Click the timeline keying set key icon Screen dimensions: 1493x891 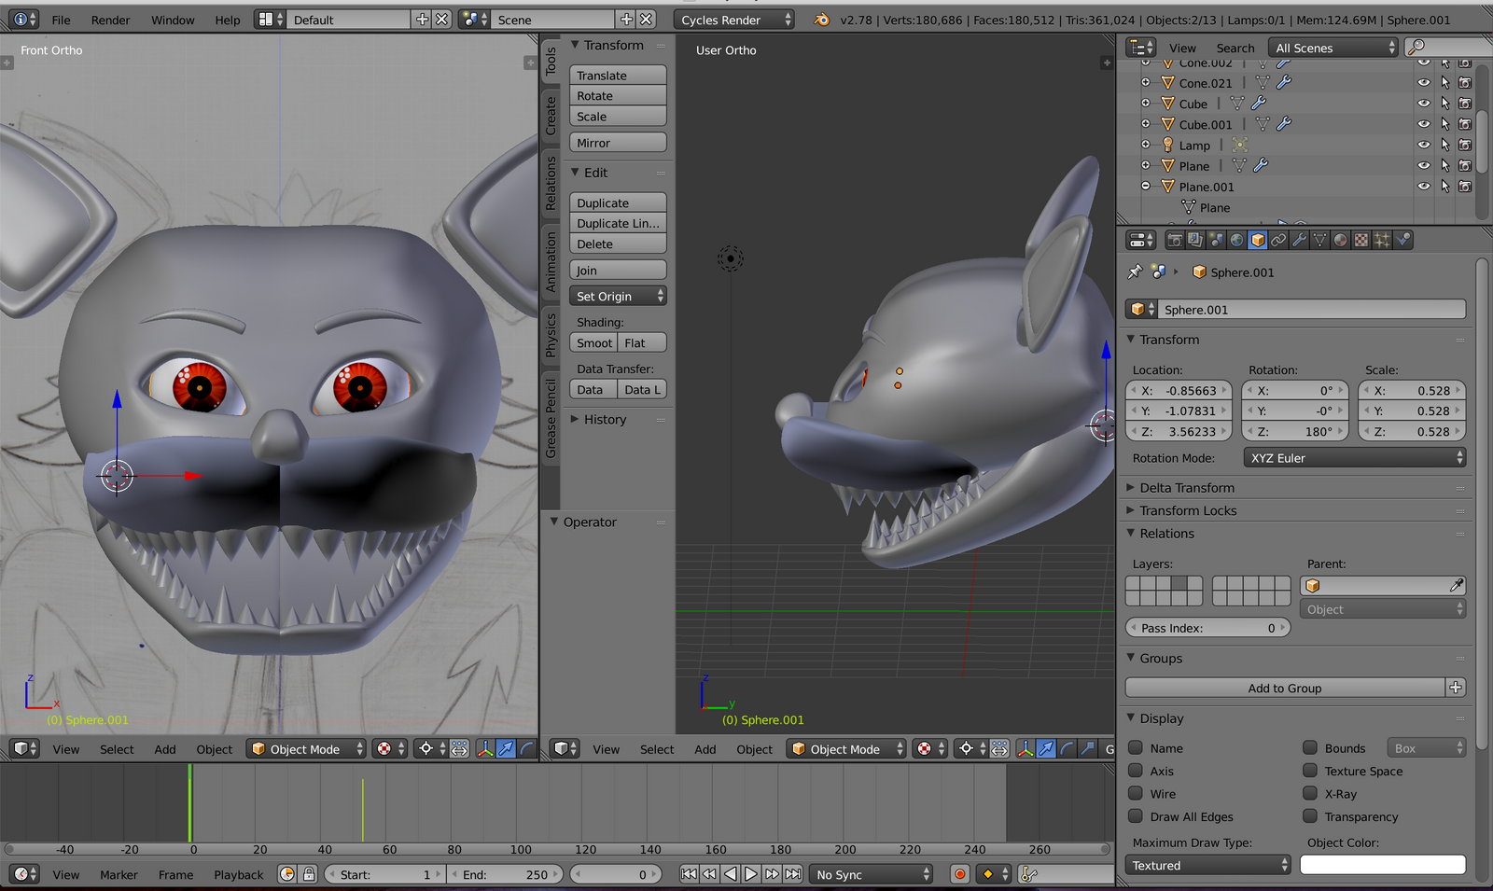pyautogui.click(x=1029, y=874)
